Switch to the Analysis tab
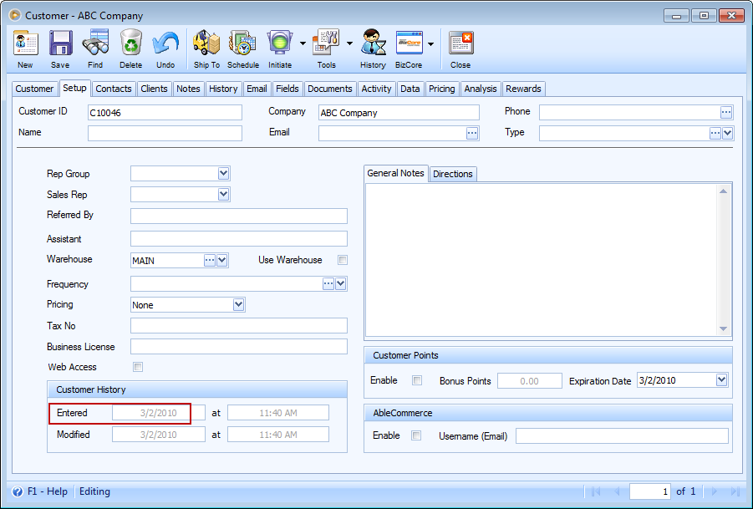This screenshot has width=753, height=509. 481,89
